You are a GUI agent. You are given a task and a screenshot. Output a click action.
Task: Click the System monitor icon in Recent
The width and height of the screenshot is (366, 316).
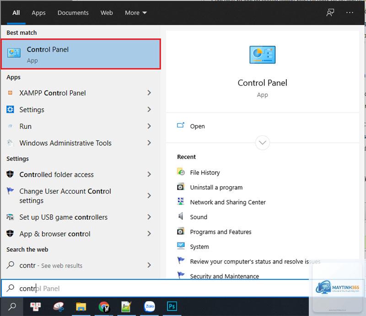tap(181, 246)
